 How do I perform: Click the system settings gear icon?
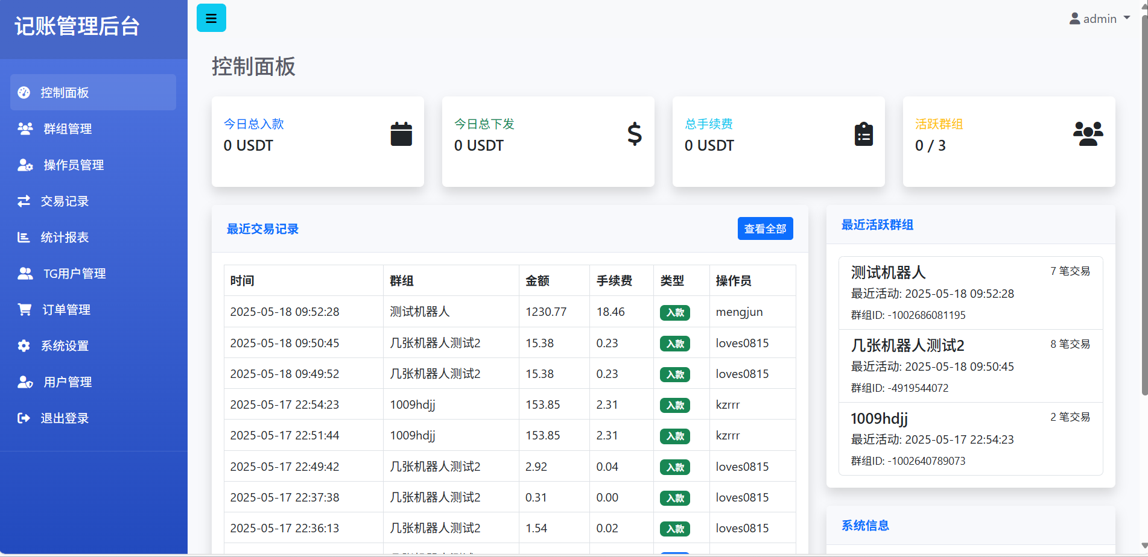pyautogui.click(x=24, y=345)
